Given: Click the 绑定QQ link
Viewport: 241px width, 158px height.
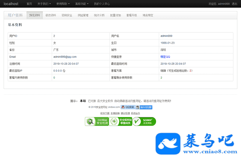Looking at the screenshot, I should [165, 57].
